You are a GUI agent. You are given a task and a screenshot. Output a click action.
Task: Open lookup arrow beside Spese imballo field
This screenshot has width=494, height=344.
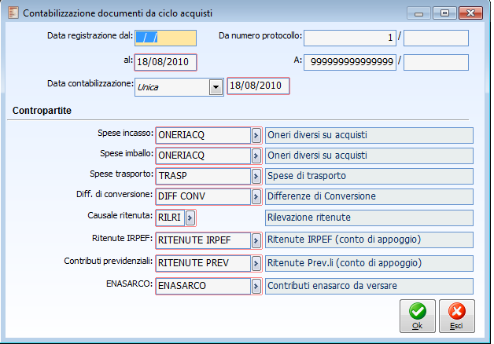pos(256,156)
